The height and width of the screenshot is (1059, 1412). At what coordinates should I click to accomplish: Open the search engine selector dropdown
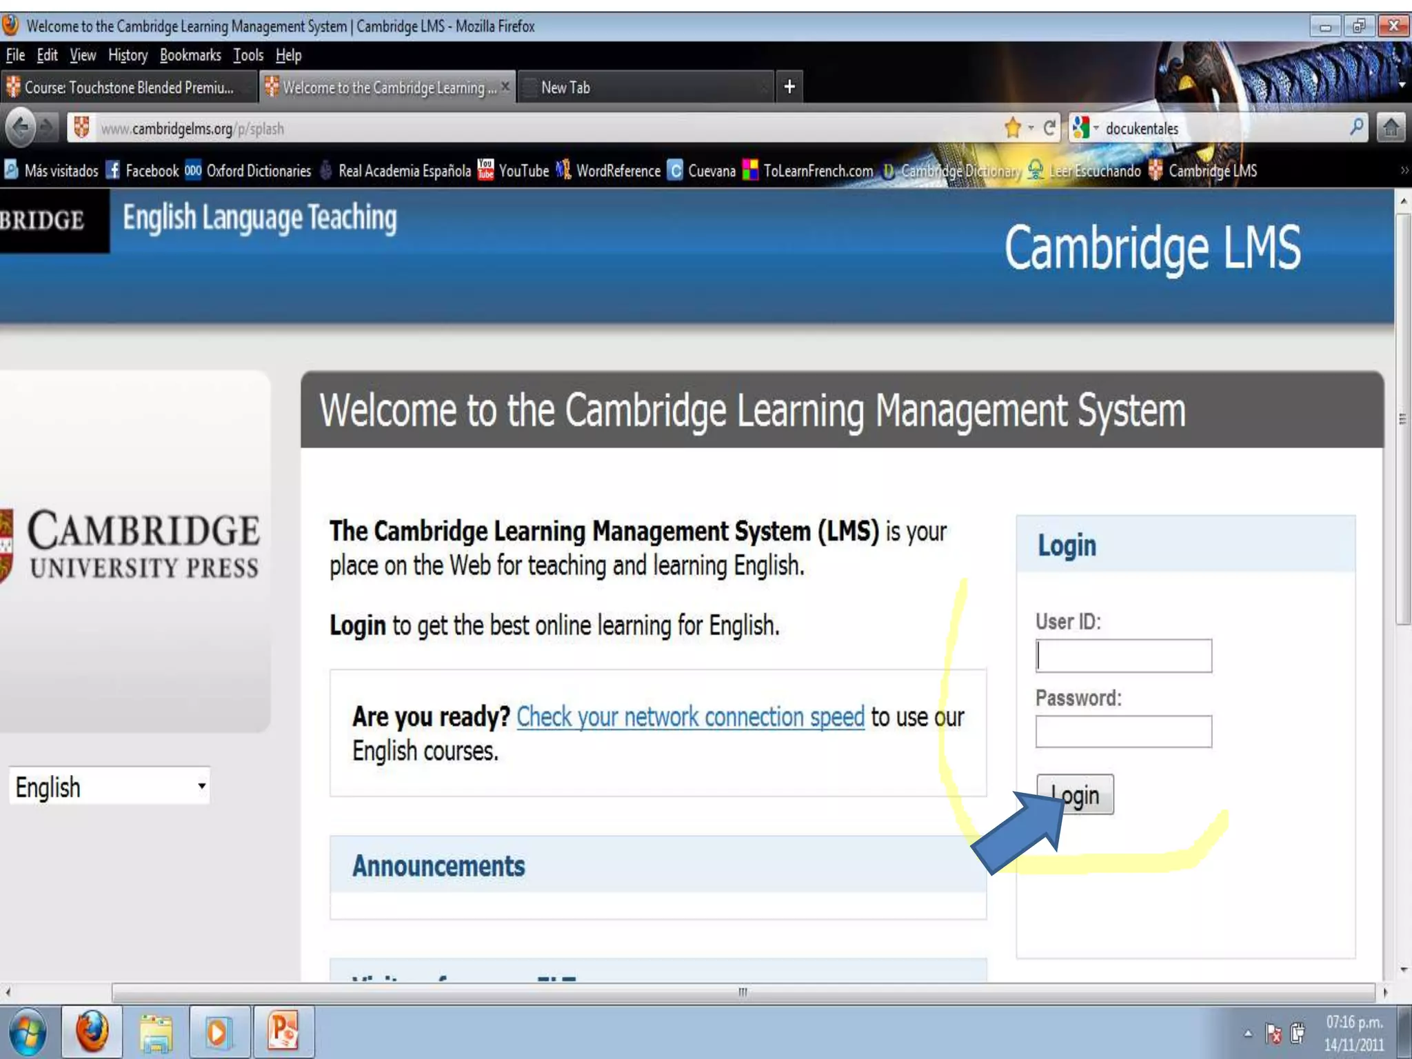coord(1085,128)
